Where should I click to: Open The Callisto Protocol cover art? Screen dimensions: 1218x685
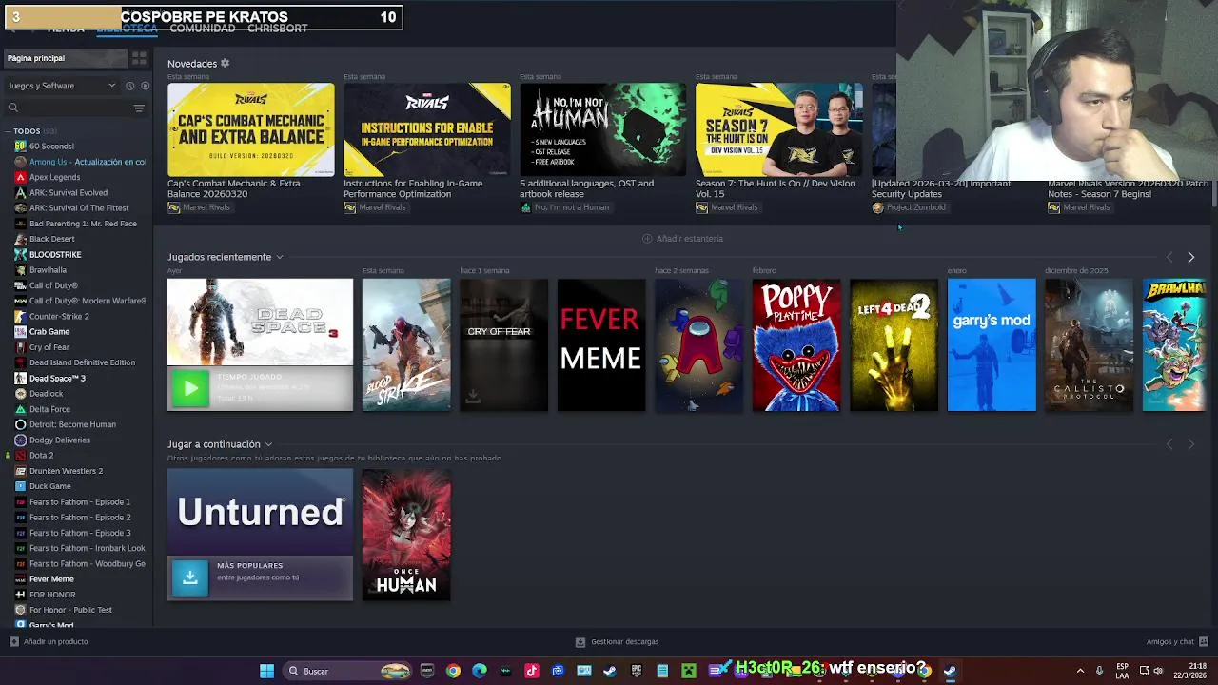coord(1089,345)
